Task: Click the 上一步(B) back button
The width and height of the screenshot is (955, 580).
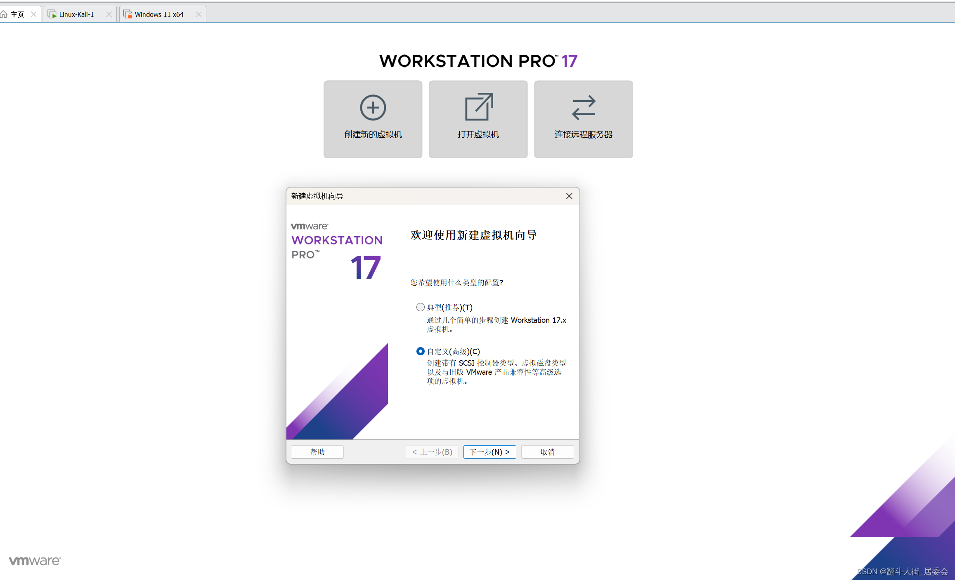Action: pyautogui.click(x=432, y=452)
